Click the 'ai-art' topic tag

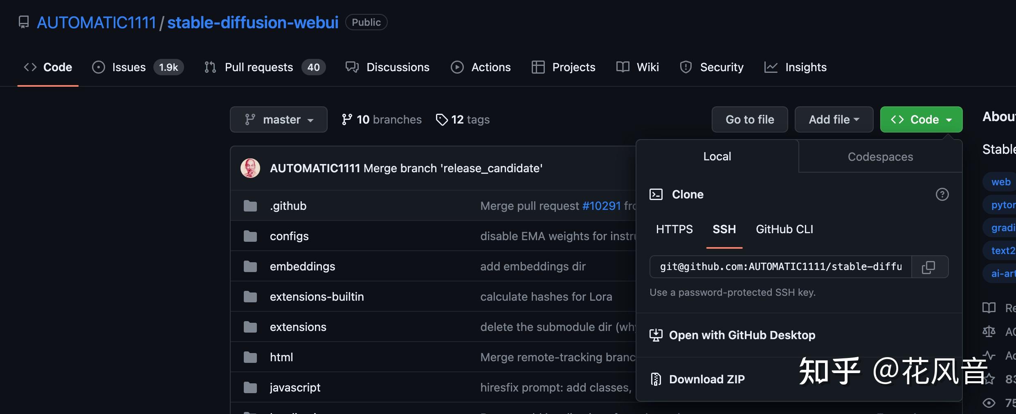coord(999,273)
